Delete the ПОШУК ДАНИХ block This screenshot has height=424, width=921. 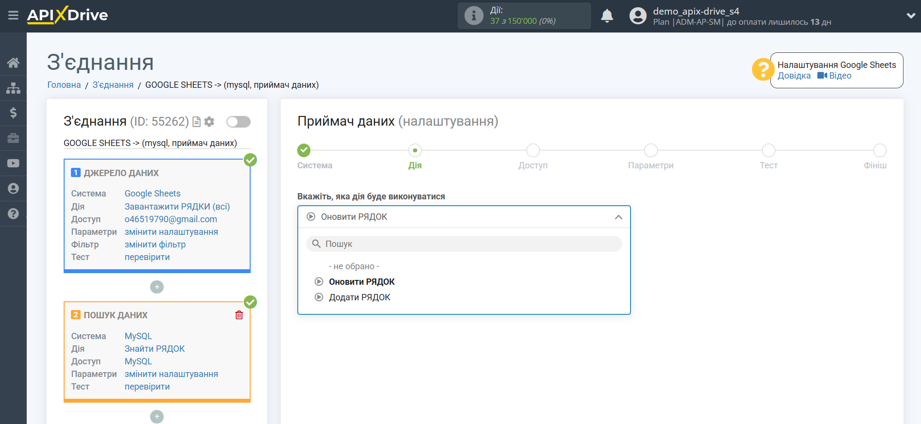click(x=239, y=315)
